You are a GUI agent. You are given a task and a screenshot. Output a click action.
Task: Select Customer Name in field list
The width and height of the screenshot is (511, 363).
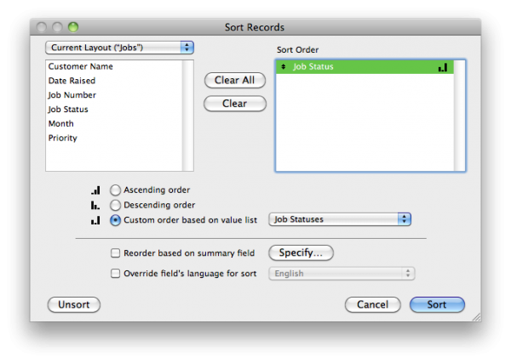[x=114, y=66]
